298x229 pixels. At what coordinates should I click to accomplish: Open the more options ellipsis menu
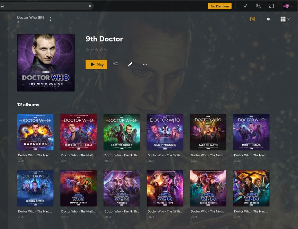[145, 64]
